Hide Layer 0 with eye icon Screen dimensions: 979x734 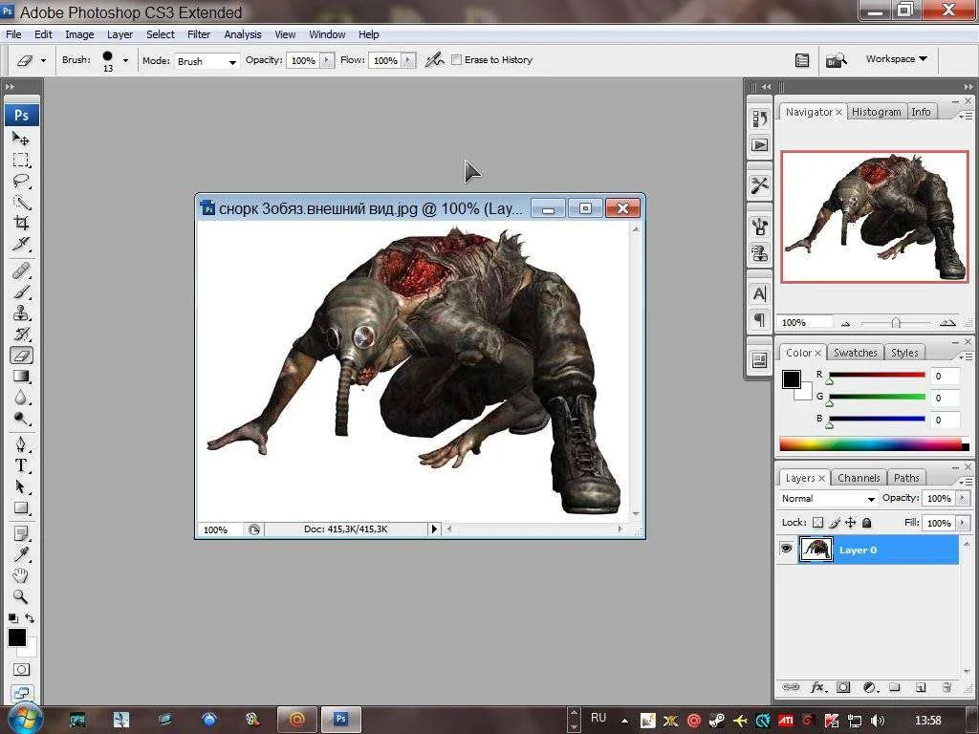pyautogui.click(x=787, y=550)
